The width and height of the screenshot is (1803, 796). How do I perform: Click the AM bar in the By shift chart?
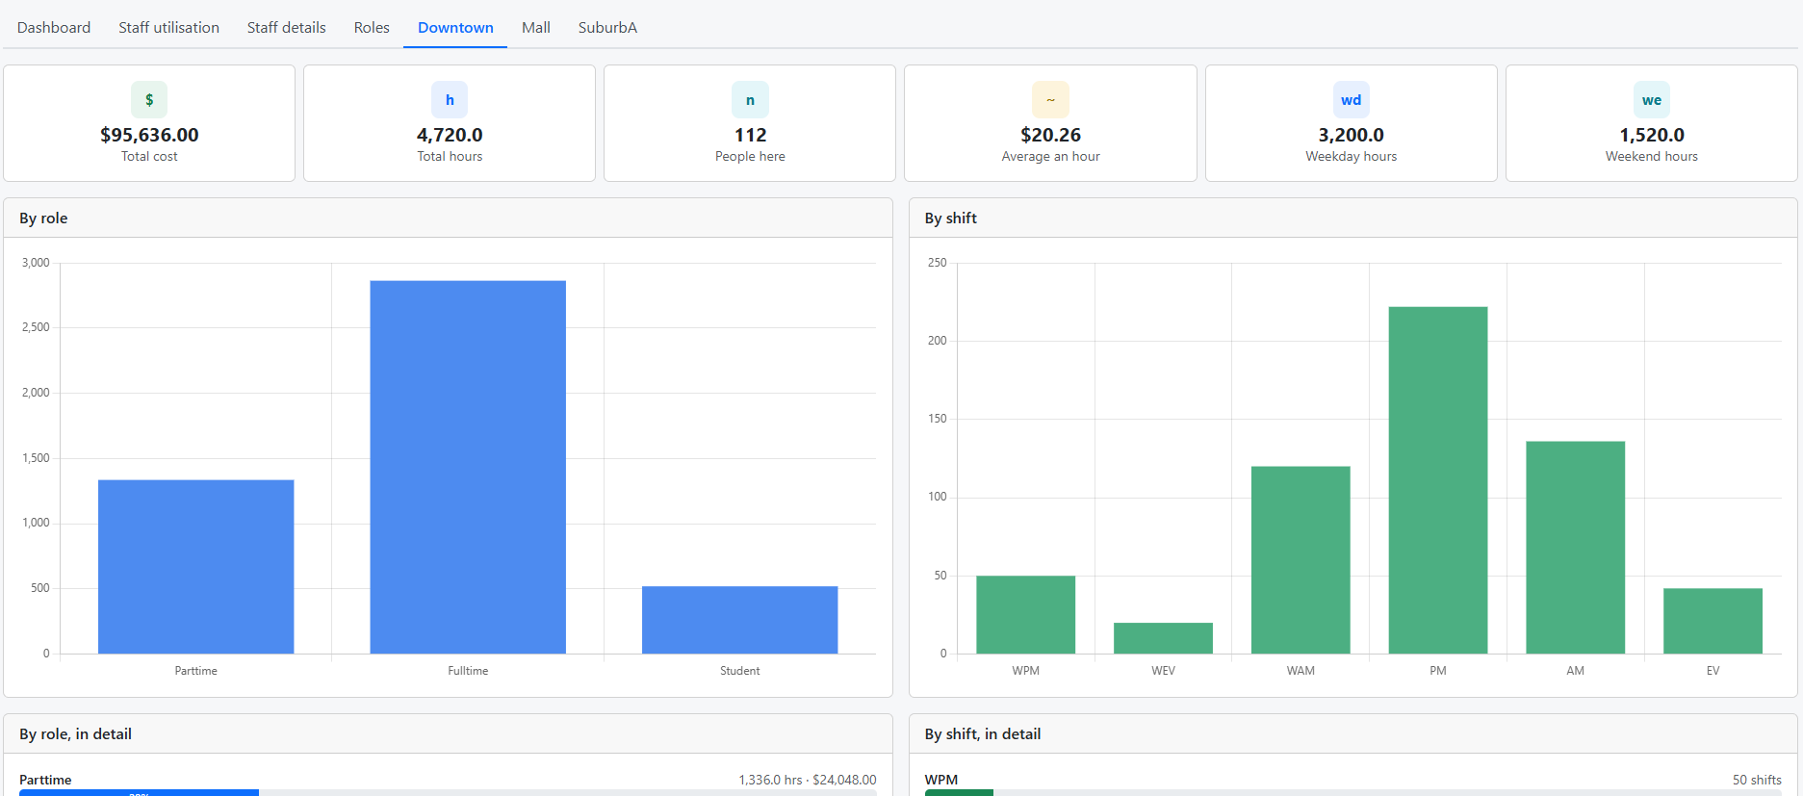1576,548
